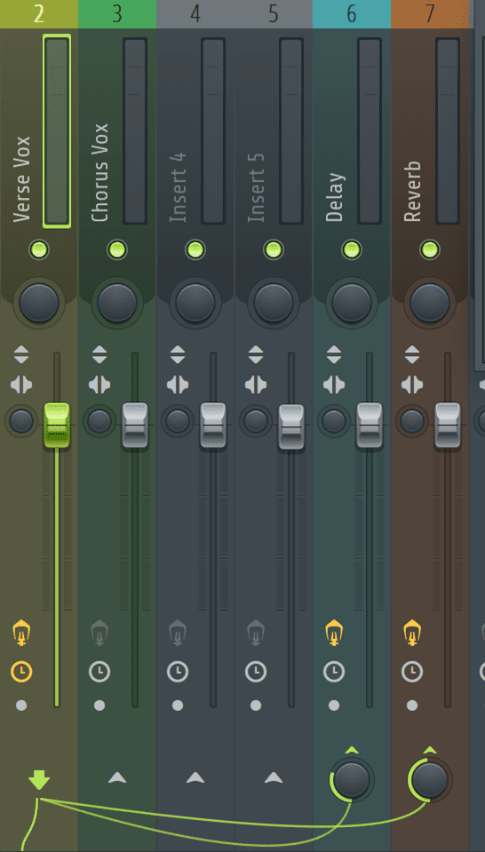This screenshot has width=485, height=852.
Task: Click the Verse Vox pan knob
Action: coord(39,303)
